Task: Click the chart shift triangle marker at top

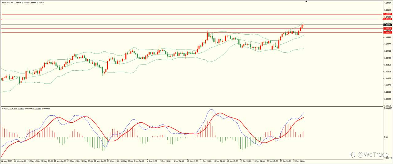Action: coord(306,2)
